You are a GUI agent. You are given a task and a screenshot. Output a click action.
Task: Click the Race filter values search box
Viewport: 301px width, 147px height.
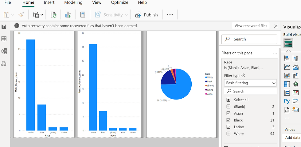(x=250, y=91)
